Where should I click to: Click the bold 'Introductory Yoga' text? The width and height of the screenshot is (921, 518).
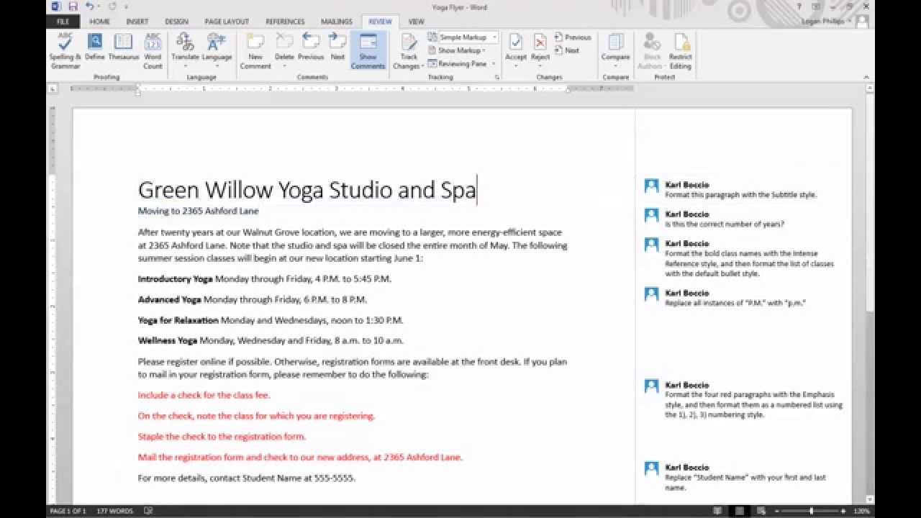(175, 279)
